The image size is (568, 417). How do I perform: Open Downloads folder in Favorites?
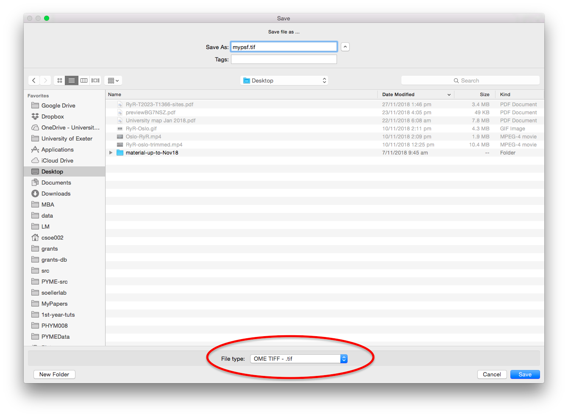(x=56, y=193)
